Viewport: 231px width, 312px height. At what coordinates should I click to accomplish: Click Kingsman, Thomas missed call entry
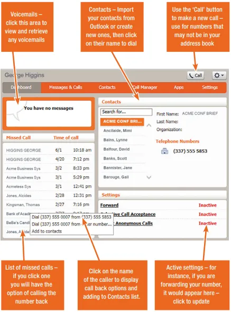click(49, 205)
